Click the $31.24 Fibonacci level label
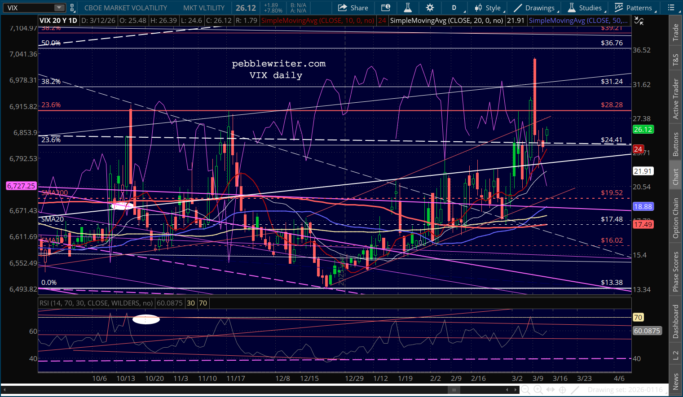The height and width of the screenshot is (397, 683). (612, 82)
